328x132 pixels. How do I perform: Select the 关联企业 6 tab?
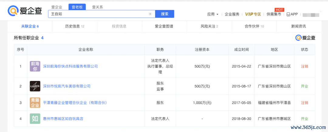30,26
